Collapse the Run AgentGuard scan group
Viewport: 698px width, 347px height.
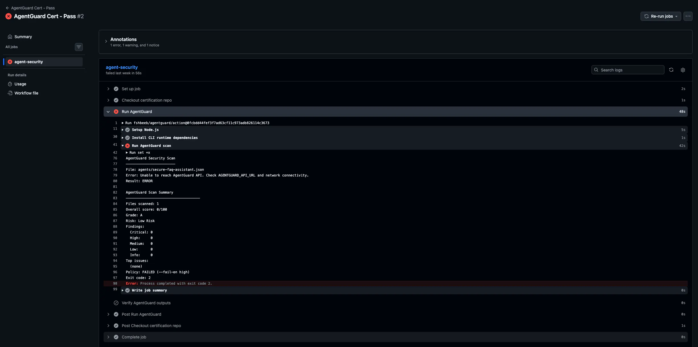click(x=123, y=146)
